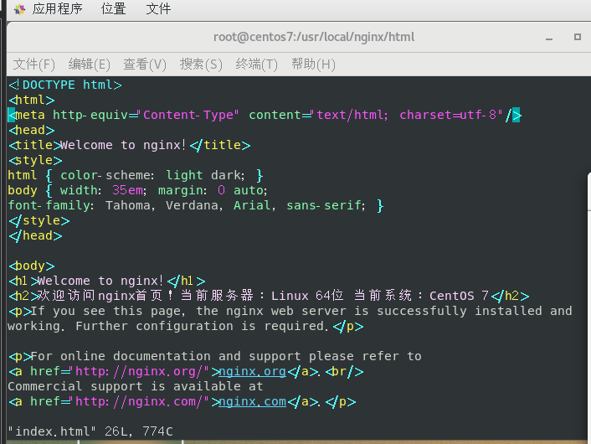This screenshot has height=444, width=591.
Task: Click the <!DOCTYPE html> line
Action: click(x=64, y=85)
